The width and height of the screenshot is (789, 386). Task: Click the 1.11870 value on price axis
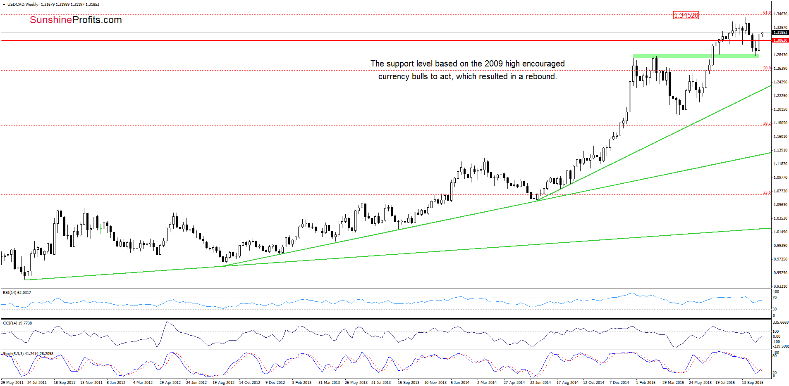pyautogui.click(x=780, y=163)
